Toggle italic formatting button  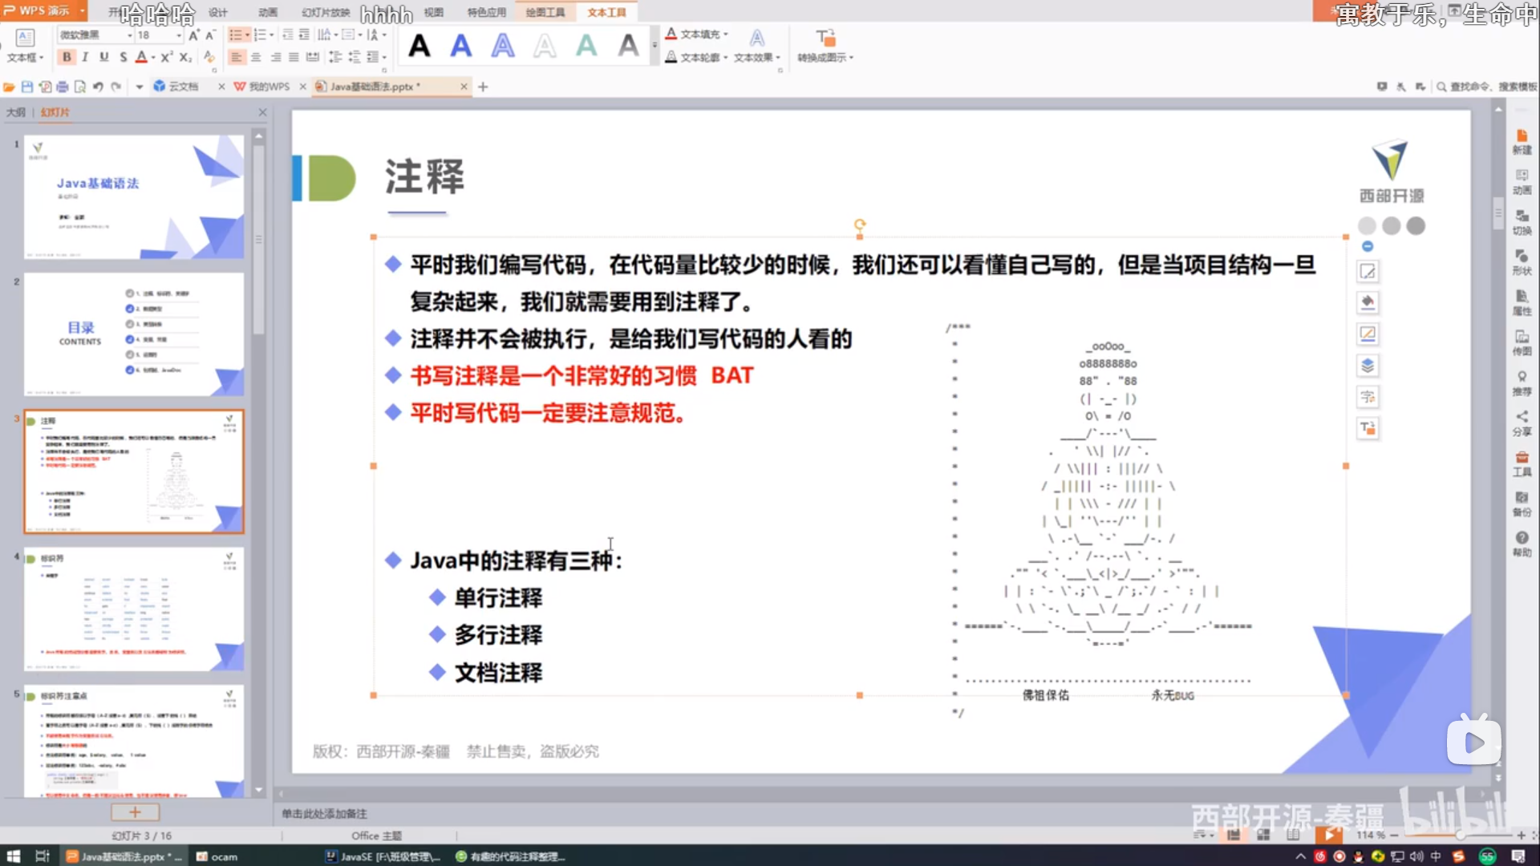[85, 57]
